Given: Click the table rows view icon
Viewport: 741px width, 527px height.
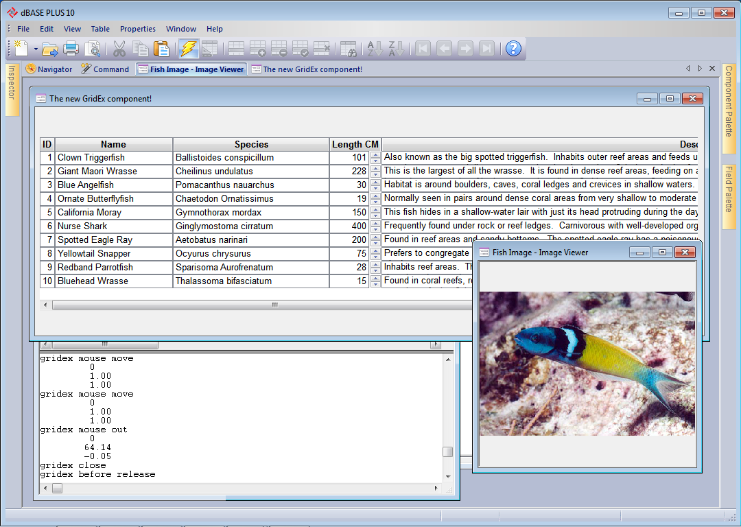Looking at the screenshot, I should pos(236,48).
